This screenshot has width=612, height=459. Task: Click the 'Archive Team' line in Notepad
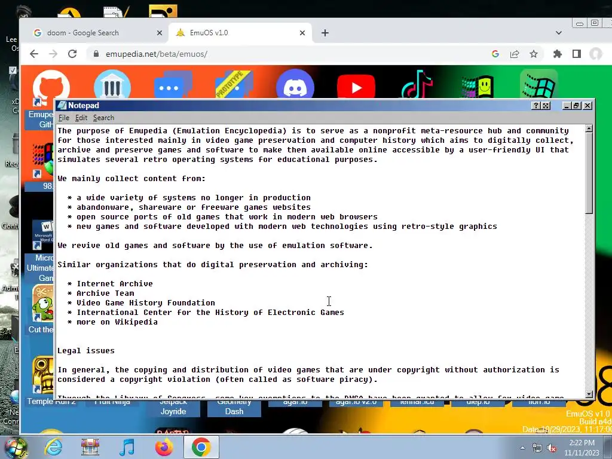click(105, 293)
